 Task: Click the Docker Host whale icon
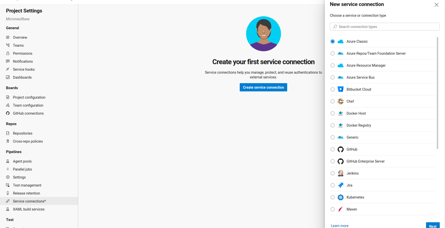click(x=341, y=113)
